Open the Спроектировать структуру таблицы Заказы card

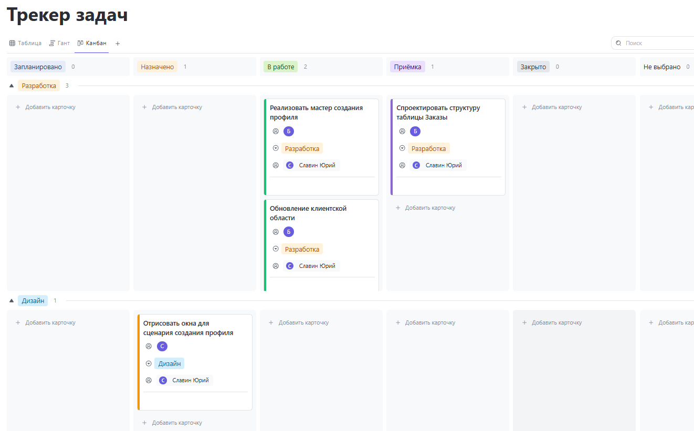(x=438, y=113)
